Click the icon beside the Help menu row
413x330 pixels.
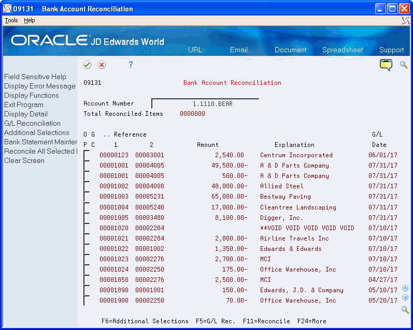point(406,21)
